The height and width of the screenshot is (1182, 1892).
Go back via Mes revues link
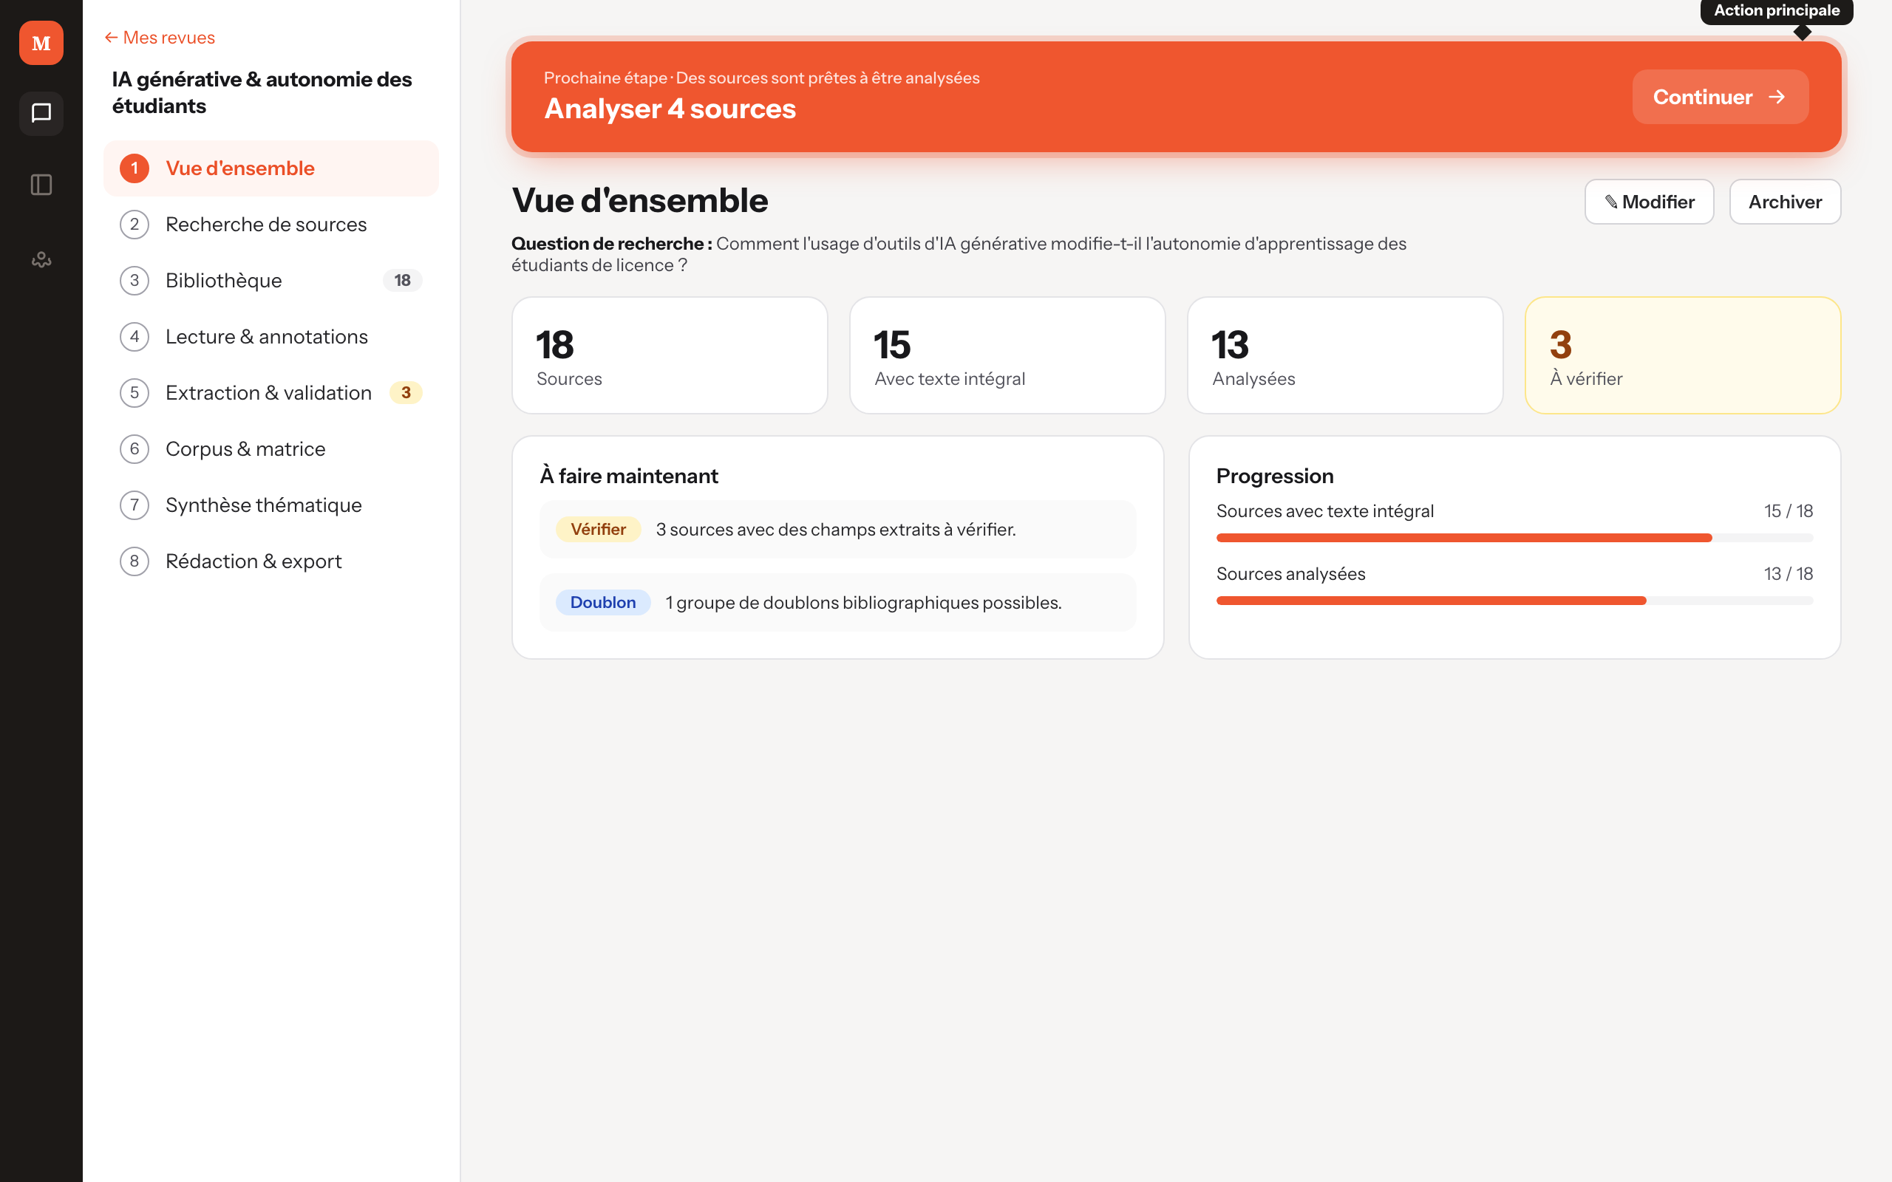(160, 38)
